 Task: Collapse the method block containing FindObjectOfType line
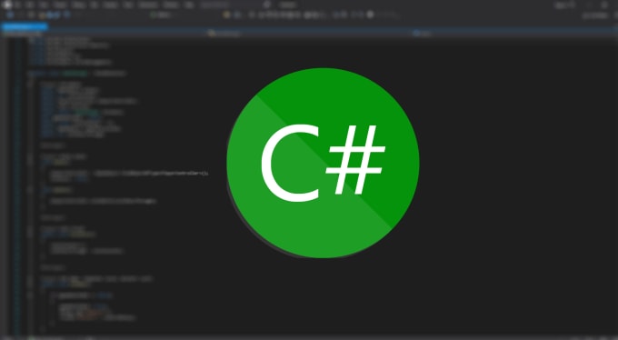pyautogui.click(x=30, y=162)
